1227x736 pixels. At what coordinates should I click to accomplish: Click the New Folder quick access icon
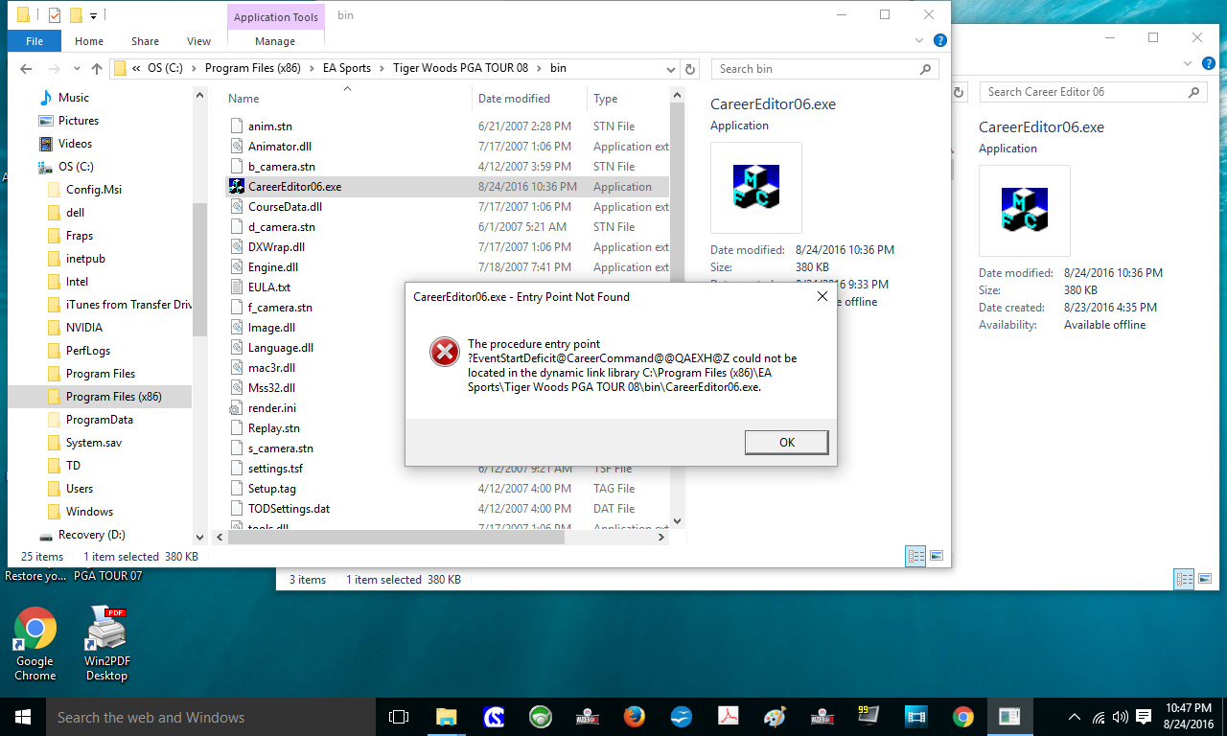click(76, 14)
